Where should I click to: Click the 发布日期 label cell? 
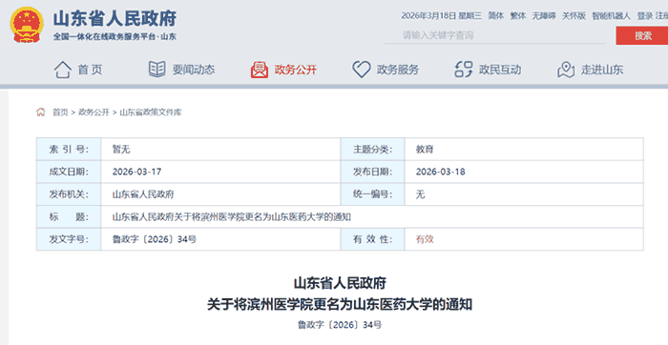pos(372,172)
